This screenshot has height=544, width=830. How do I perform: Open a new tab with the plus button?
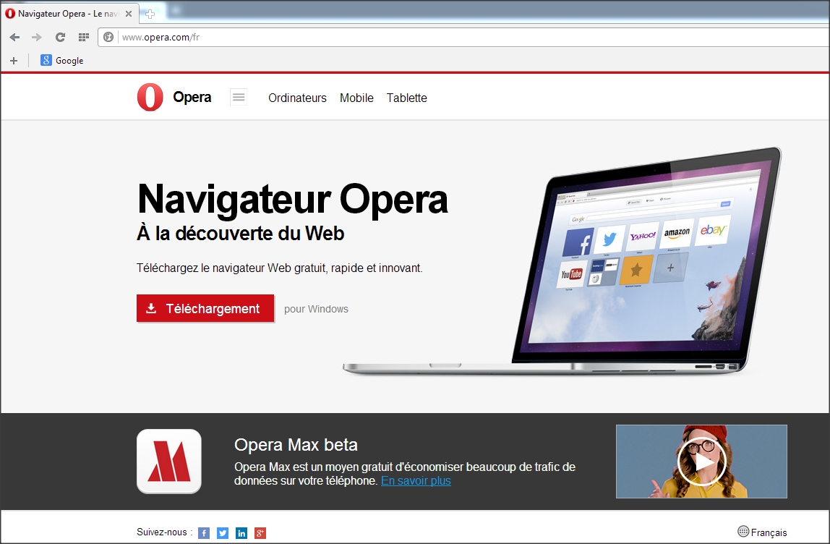click(x=150, y=14)
